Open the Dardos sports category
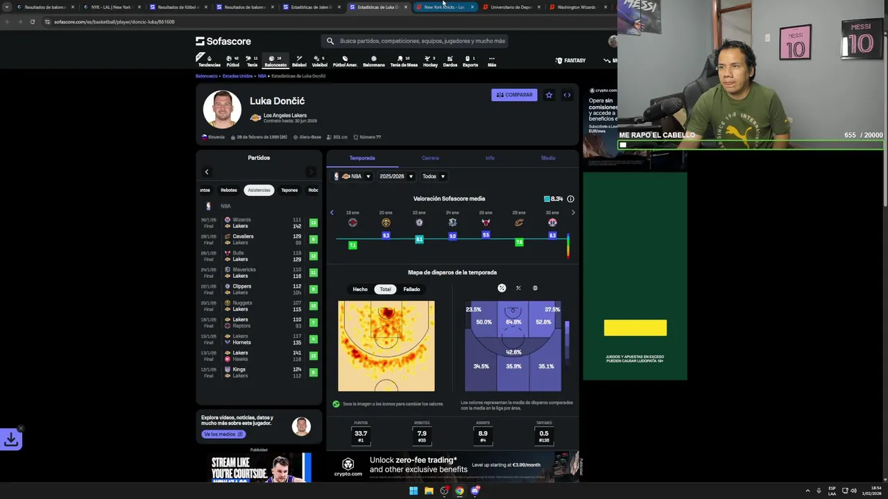The width and height of the screenshot is (888, 499). coord(450,61)
